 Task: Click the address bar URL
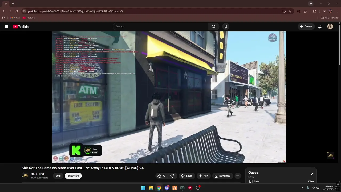[x=75, y=11]
